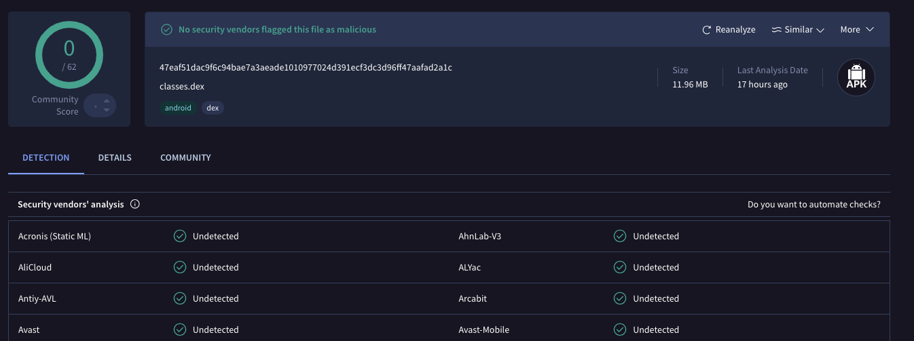Click the '17 hours ago' analysis date

pyautogui.click(x=763, y=85)
